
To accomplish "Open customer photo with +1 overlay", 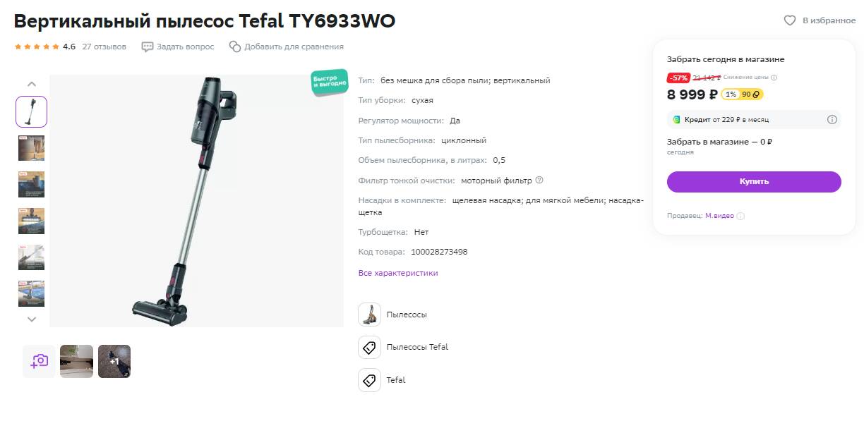I will click(x=114, y=361).
